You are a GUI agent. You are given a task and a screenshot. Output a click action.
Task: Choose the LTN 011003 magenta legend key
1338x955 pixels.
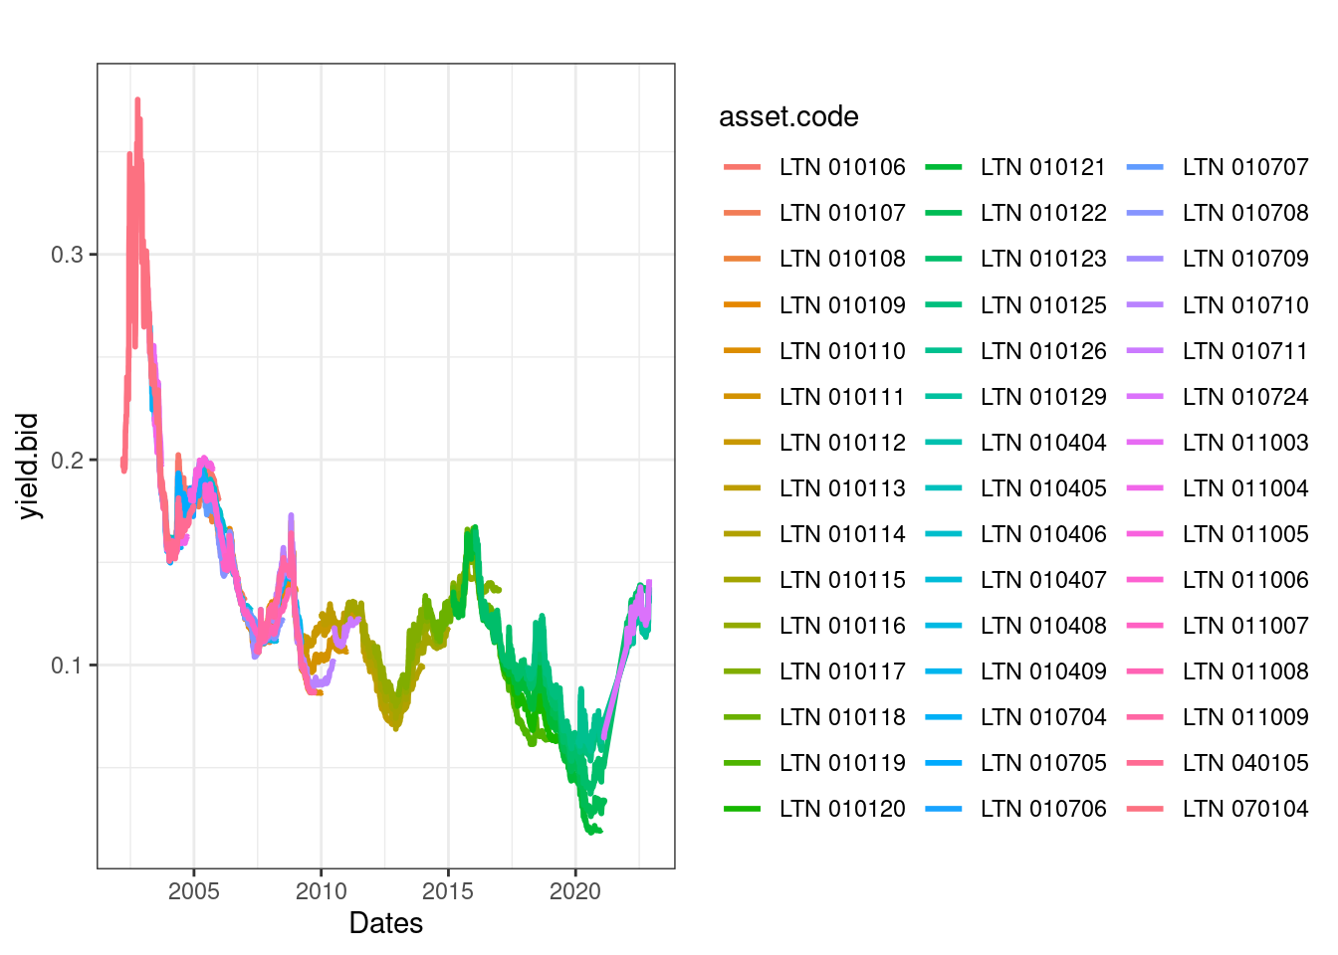(x=1145, y=443)
